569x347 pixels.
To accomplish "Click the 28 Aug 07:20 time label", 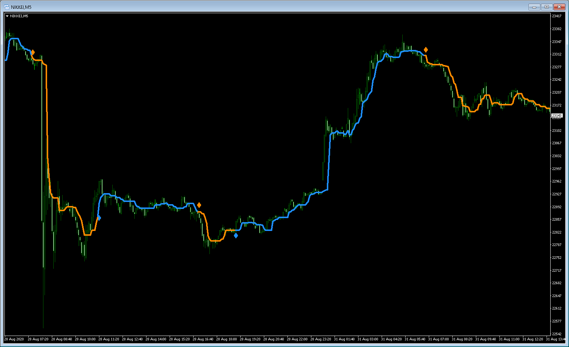I will click(38, 339).
